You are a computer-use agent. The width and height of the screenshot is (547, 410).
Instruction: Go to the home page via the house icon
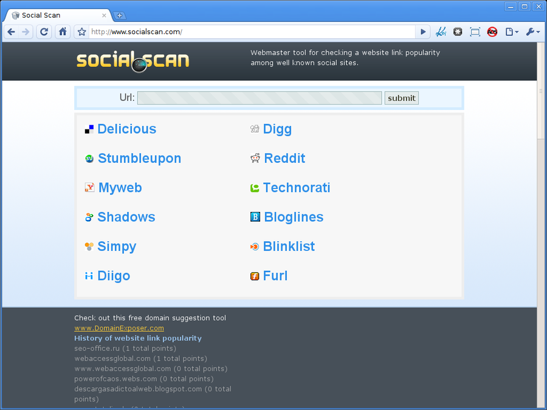(63, 32)
